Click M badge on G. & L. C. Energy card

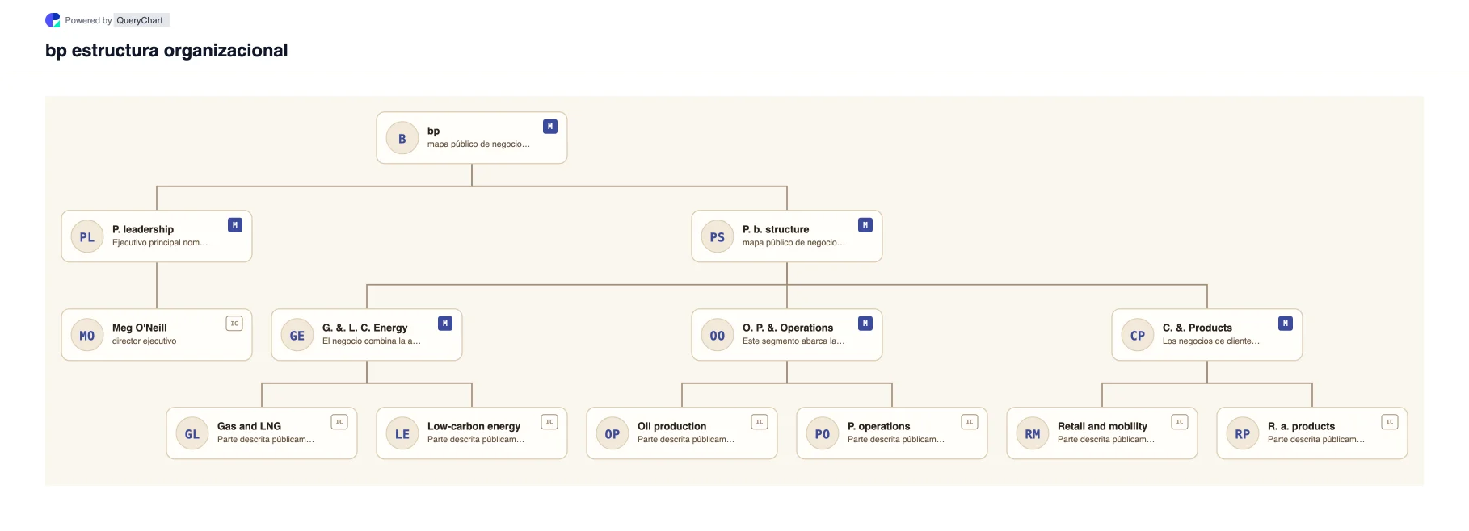pos(445,324)
